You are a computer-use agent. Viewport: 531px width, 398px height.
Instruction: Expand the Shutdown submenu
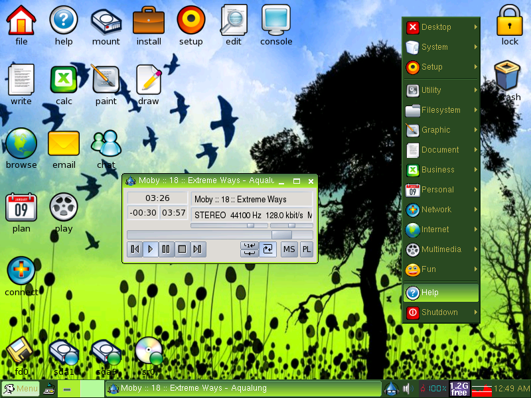coord(441,312)
